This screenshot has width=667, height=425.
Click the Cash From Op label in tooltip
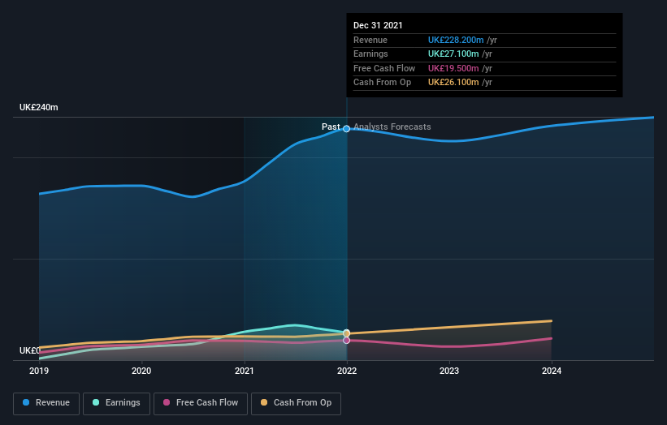tap(382, 83)
